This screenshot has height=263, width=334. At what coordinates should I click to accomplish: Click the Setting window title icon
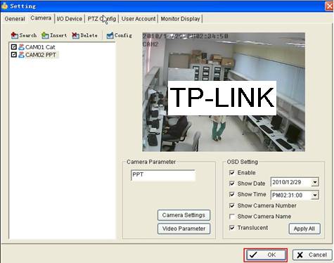point(4,6)
